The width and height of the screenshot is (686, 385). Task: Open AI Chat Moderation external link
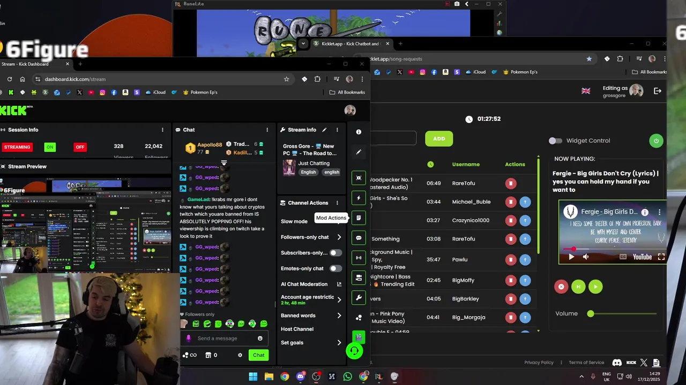coord(339,284)
